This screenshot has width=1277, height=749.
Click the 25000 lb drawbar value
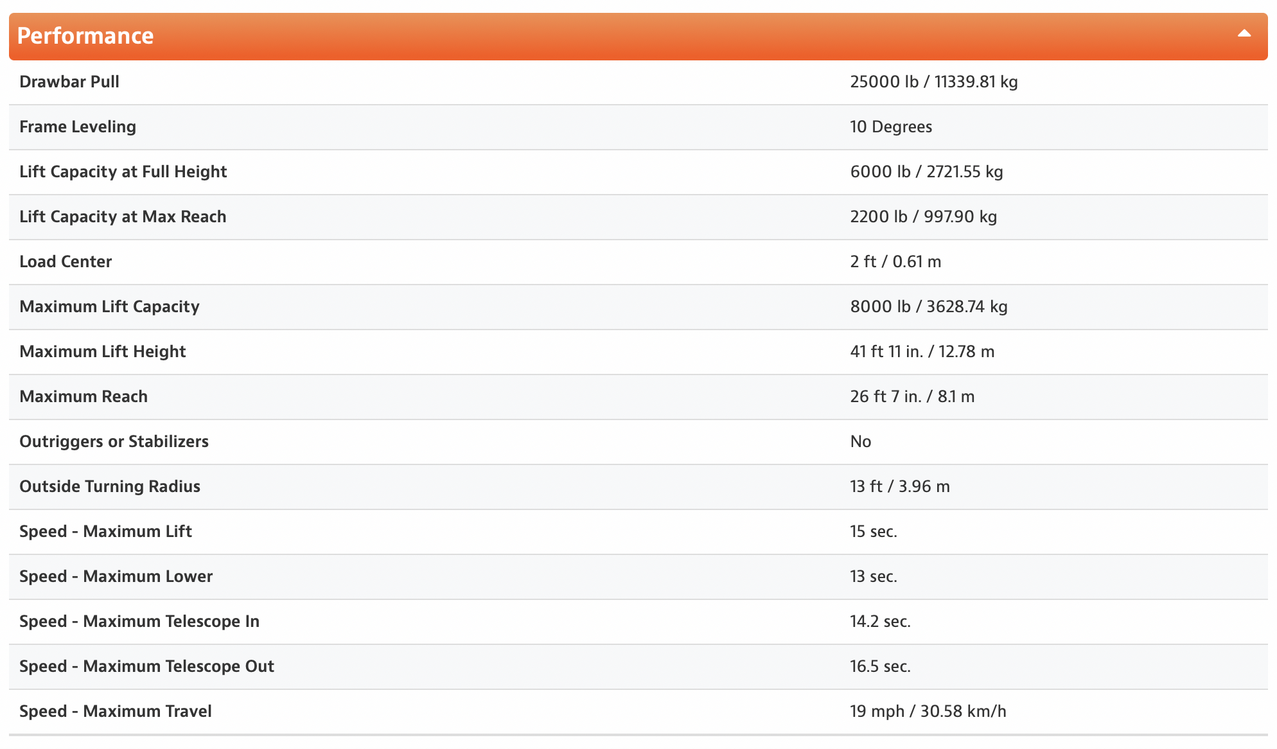point(933,82)
